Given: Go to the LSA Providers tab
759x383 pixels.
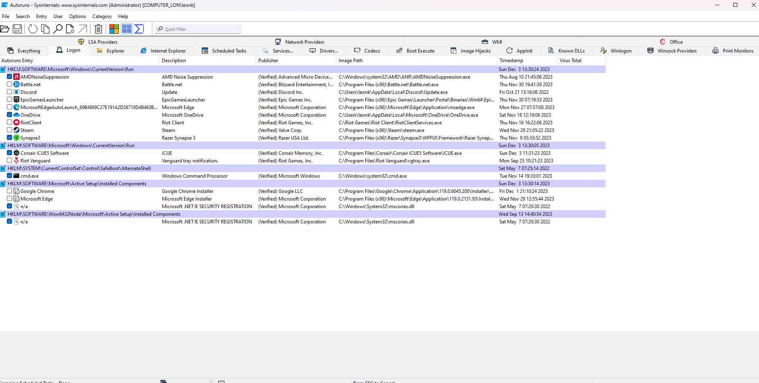Looking at the screenshot, I should click(98, 42).
